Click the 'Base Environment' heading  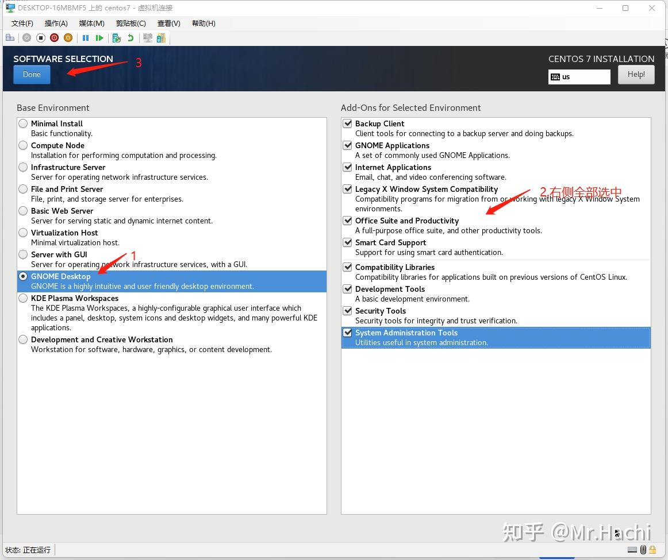tap(53, 107)
